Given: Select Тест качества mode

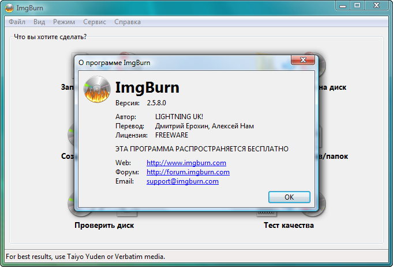Looking at the screenshot, I should click(x=289, y=225).
